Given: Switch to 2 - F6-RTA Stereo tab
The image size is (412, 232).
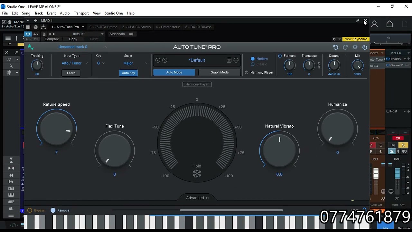Looking at the screenshot, I should tap(103, 27).
